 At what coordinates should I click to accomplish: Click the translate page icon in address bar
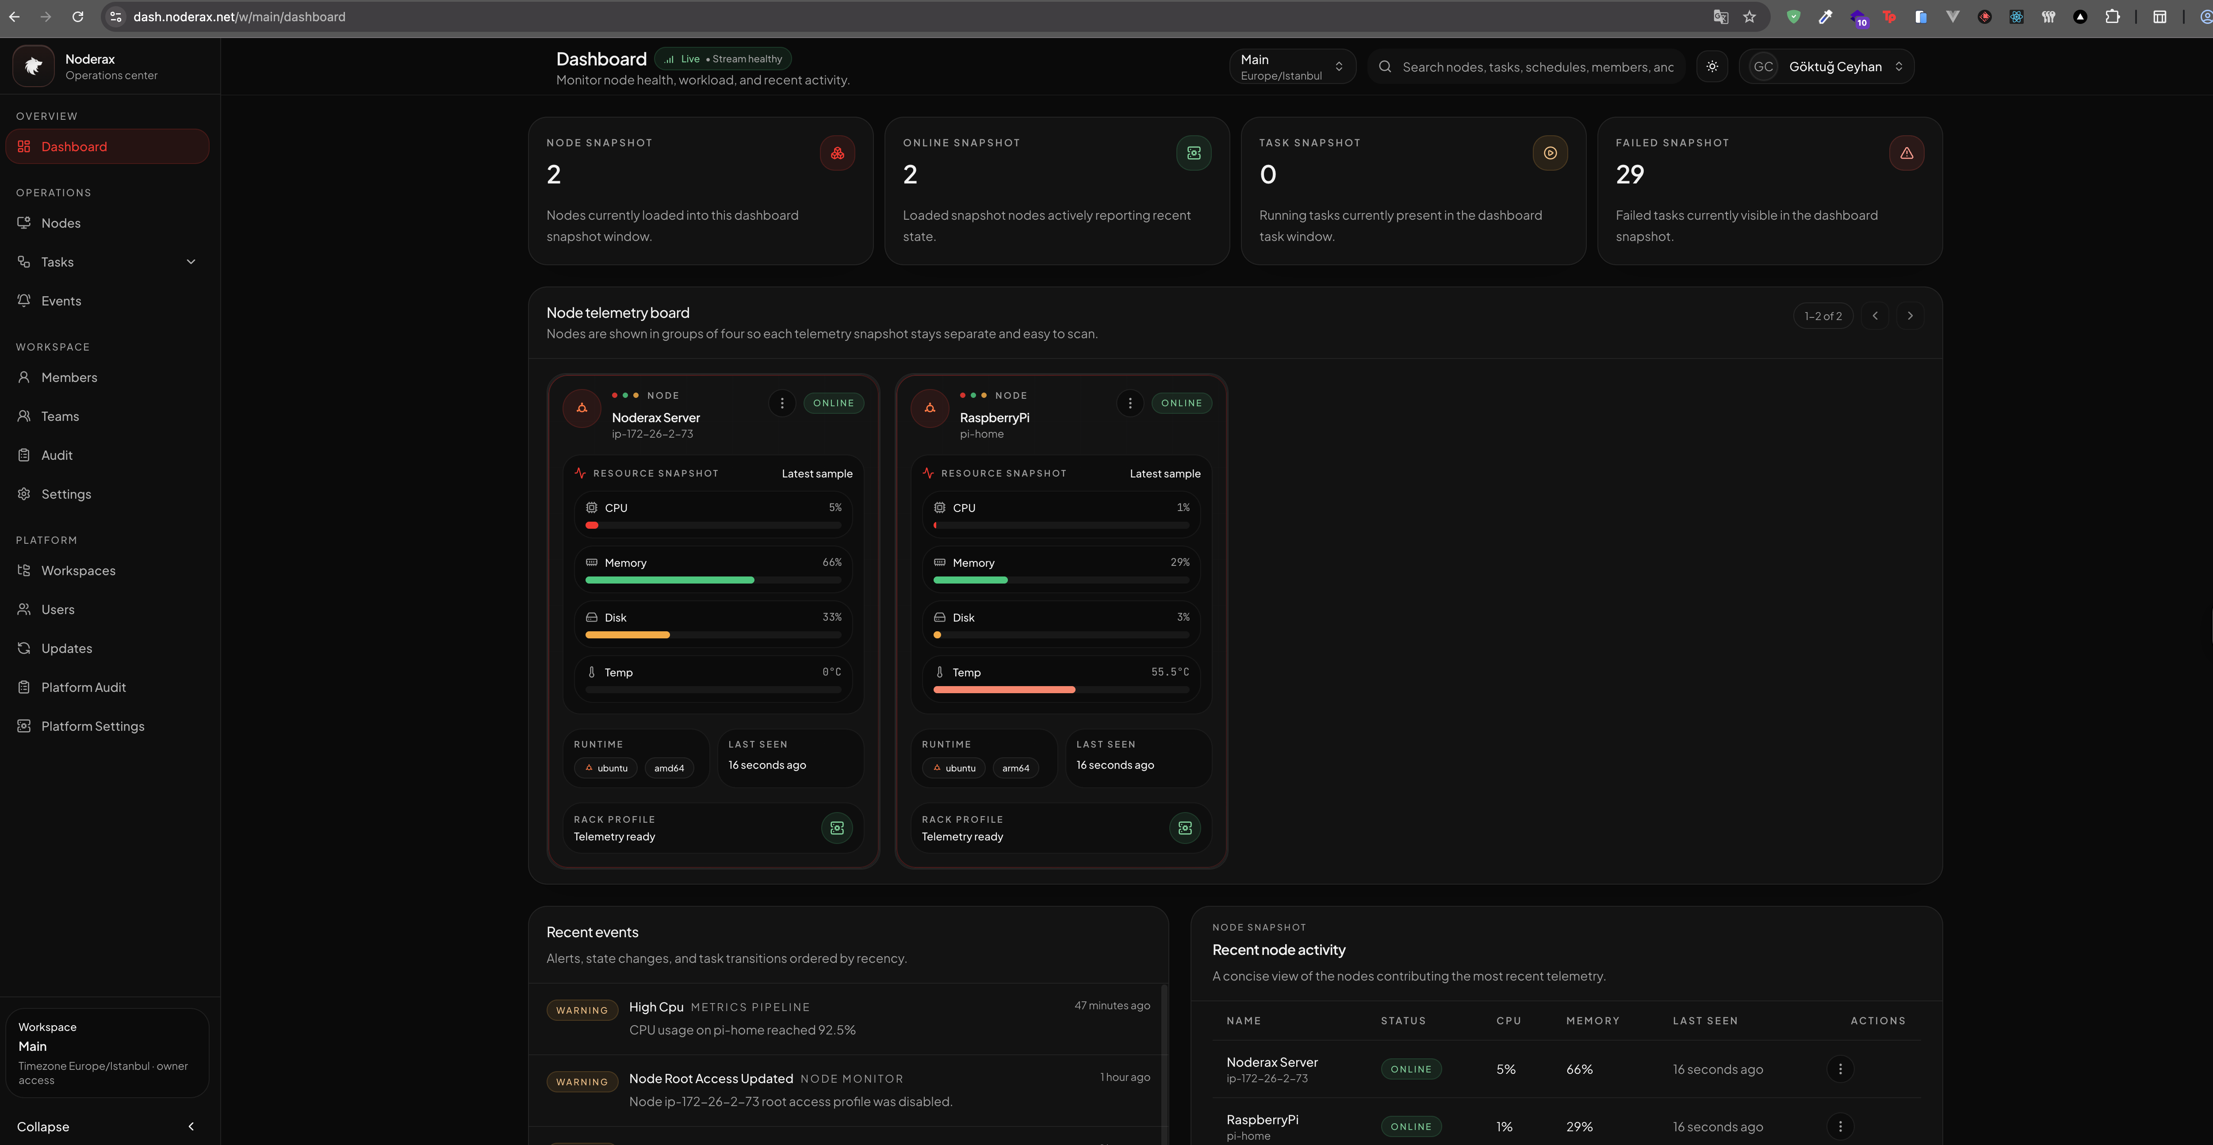[1720, 16]
